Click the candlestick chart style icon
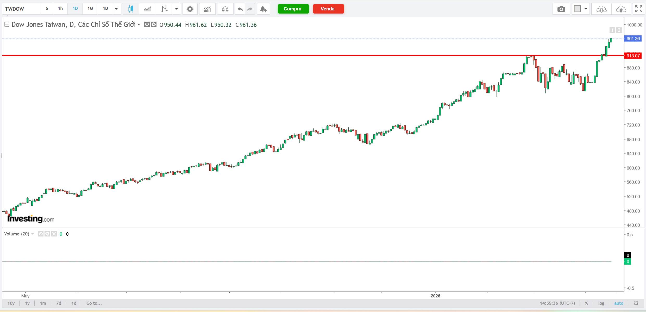The width and height of the screenshot is (646, 312). [x=131, y=9]
